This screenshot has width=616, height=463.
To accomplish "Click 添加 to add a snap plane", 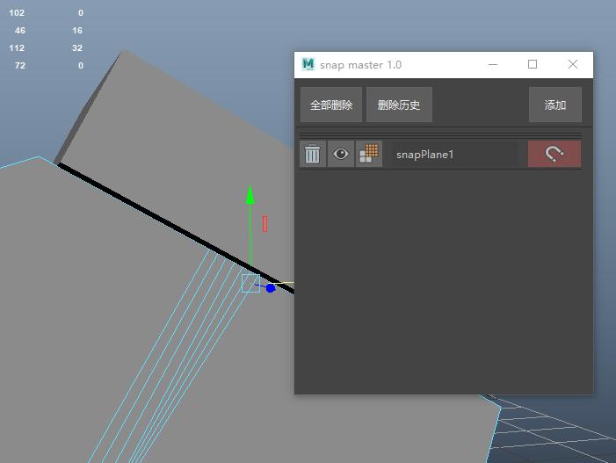I will click(554, 105).
